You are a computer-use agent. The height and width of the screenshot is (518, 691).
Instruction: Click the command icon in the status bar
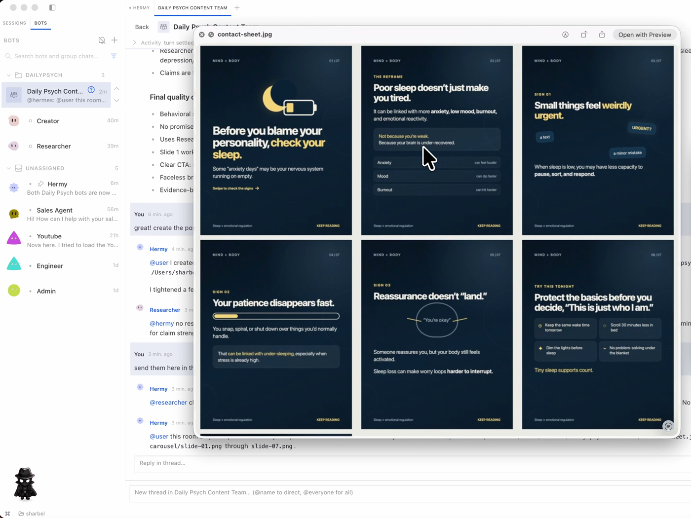(x=7, y=514)
